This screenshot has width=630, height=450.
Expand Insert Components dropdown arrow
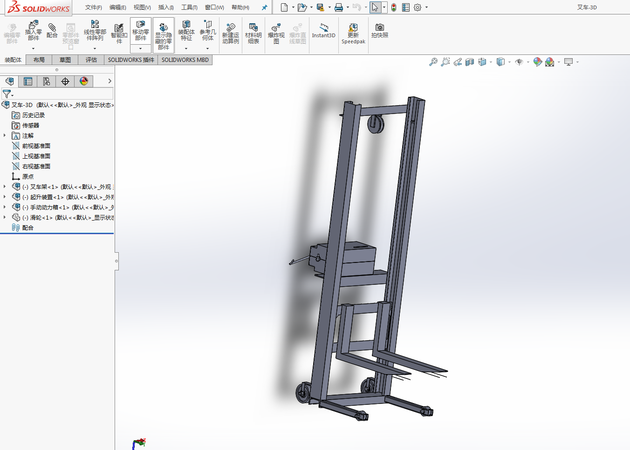(33, 48)
